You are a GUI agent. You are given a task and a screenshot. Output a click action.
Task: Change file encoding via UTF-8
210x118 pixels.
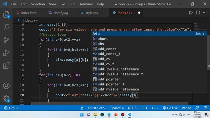[x=132, y=108]
